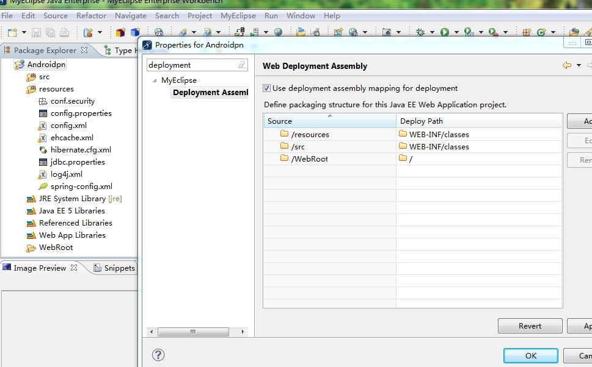Open the Source menu
Viewport: 592px width, 367px height.
tap(56, 16)
